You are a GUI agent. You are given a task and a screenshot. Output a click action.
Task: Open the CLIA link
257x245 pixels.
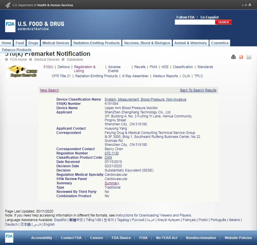(x=186, y=76)
